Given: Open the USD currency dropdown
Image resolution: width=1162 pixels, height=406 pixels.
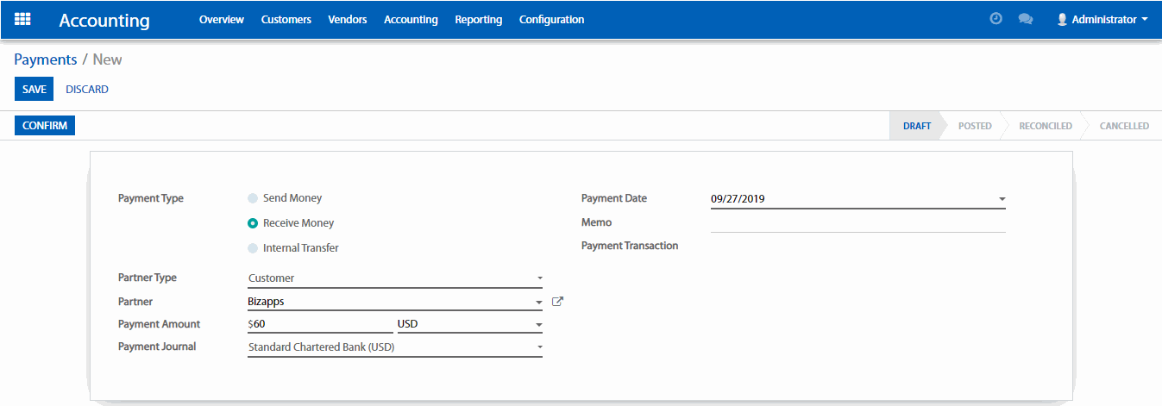Looking at the screenshot, I should [x=469, y=325].
